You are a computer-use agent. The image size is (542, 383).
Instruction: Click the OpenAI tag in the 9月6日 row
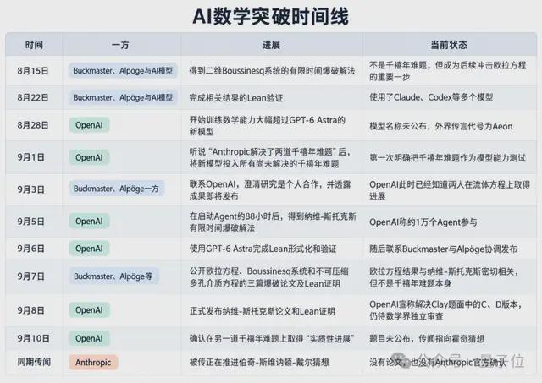(x=89, y=249)
